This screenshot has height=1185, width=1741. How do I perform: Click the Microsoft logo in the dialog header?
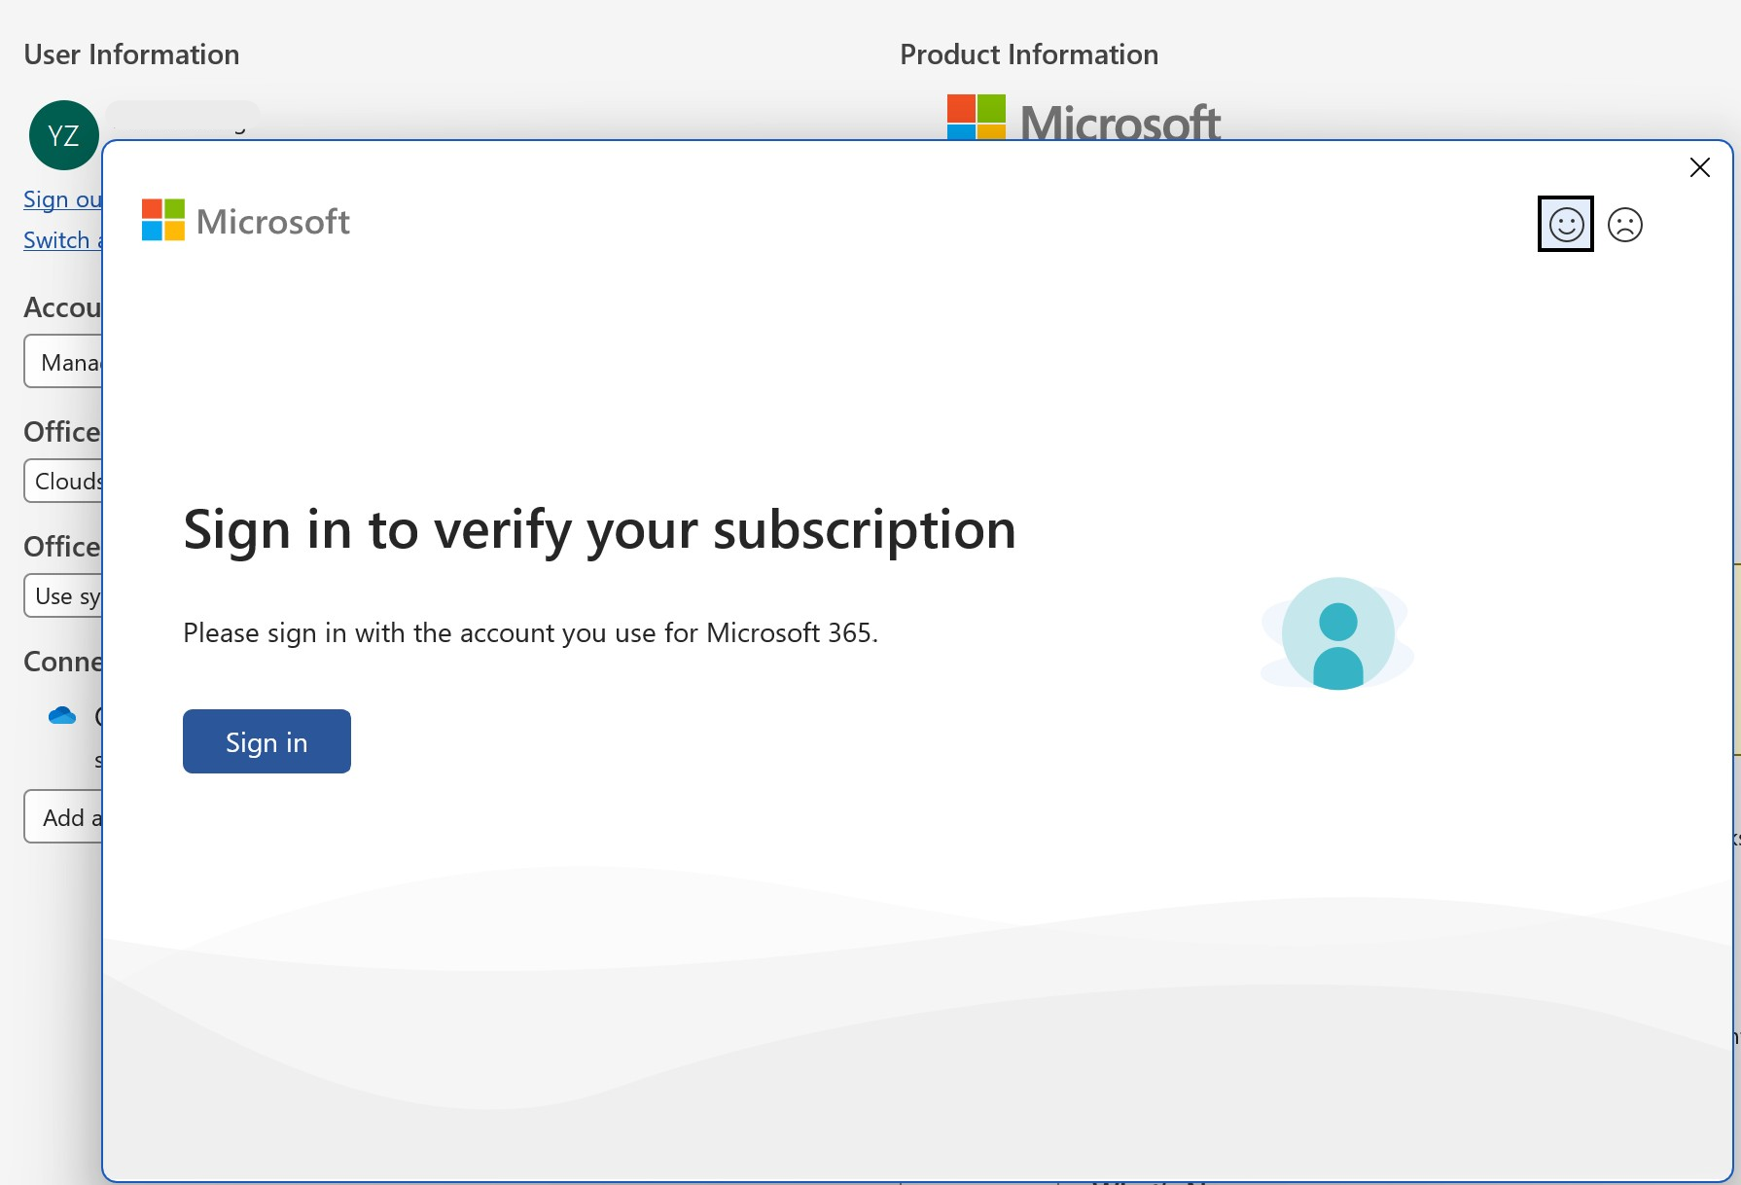pyautogui.click(x=245, y=221)
